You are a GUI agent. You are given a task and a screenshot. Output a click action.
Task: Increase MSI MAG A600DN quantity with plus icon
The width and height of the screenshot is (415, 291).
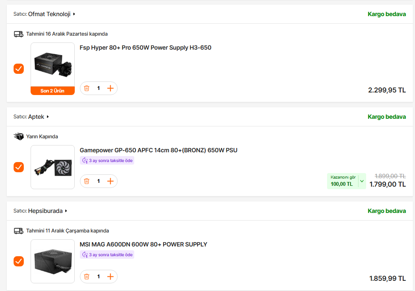(110, 277)
